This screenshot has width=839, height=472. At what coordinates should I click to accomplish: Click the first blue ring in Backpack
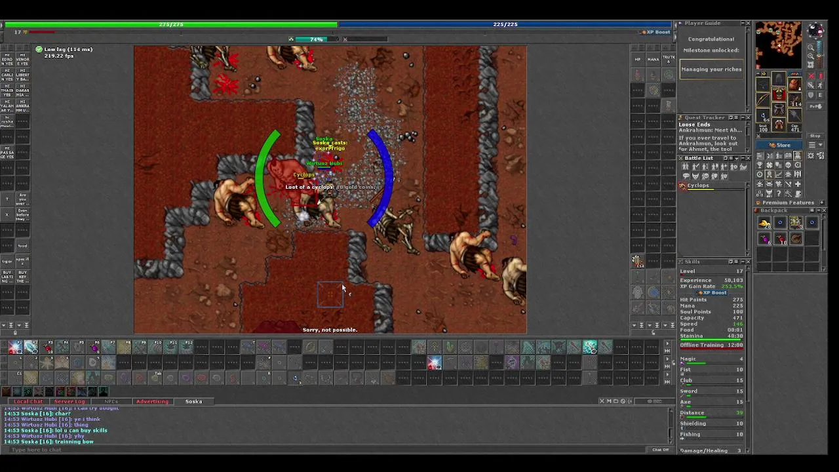[780, 223]
